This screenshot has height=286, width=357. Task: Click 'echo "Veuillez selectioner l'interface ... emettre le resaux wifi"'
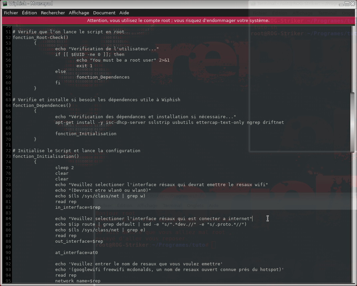(162, 184)
